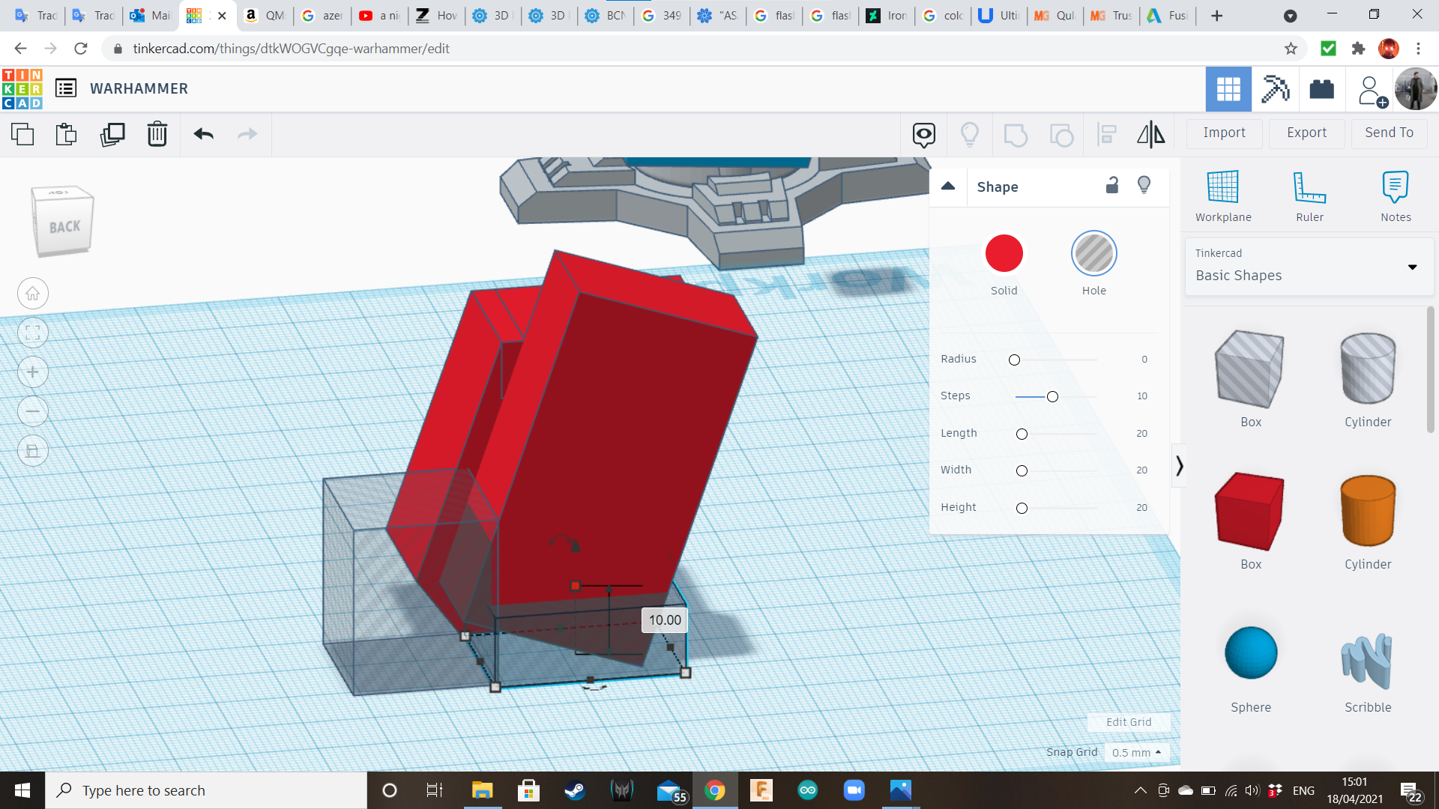Click the Steps slider handle

(1052, 396)
